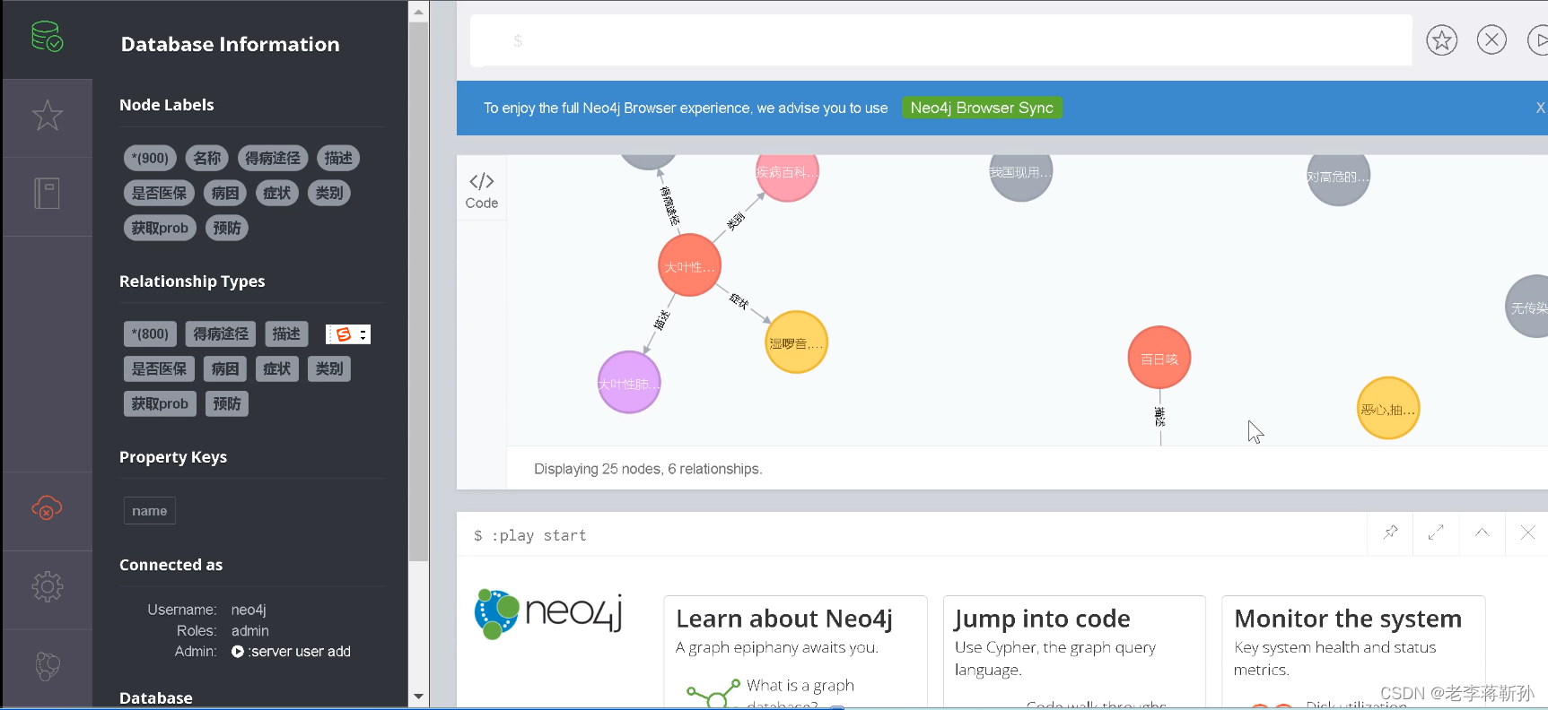This screenshot has width=1548, height=710.
Task: Select the yellow 湿啰音 graph node
Action: (x=796, y=342)
